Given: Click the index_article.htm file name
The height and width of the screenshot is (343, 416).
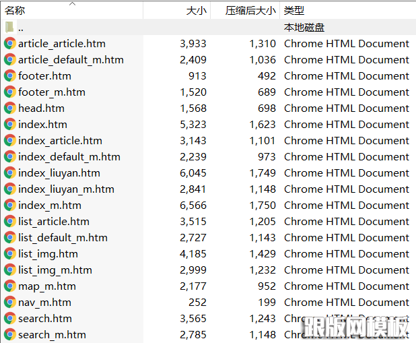Looking at the screenshot, I should coord(60,141).
